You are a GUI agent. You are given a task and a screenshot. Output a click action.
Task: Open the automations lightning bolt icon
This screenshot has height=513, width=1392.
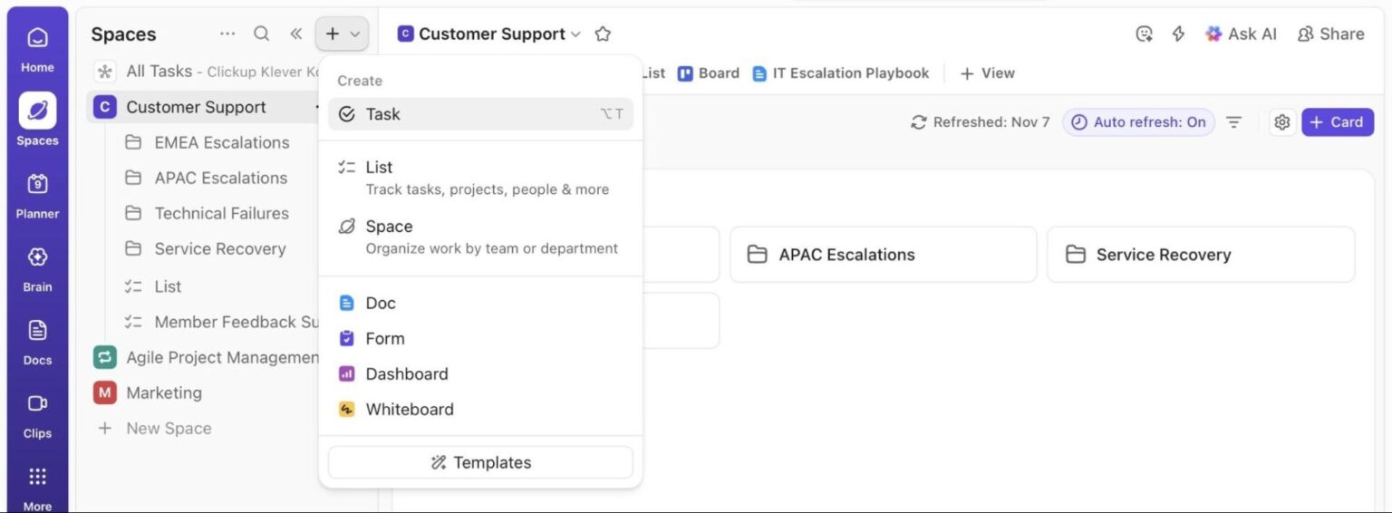tap(1178, 34)
